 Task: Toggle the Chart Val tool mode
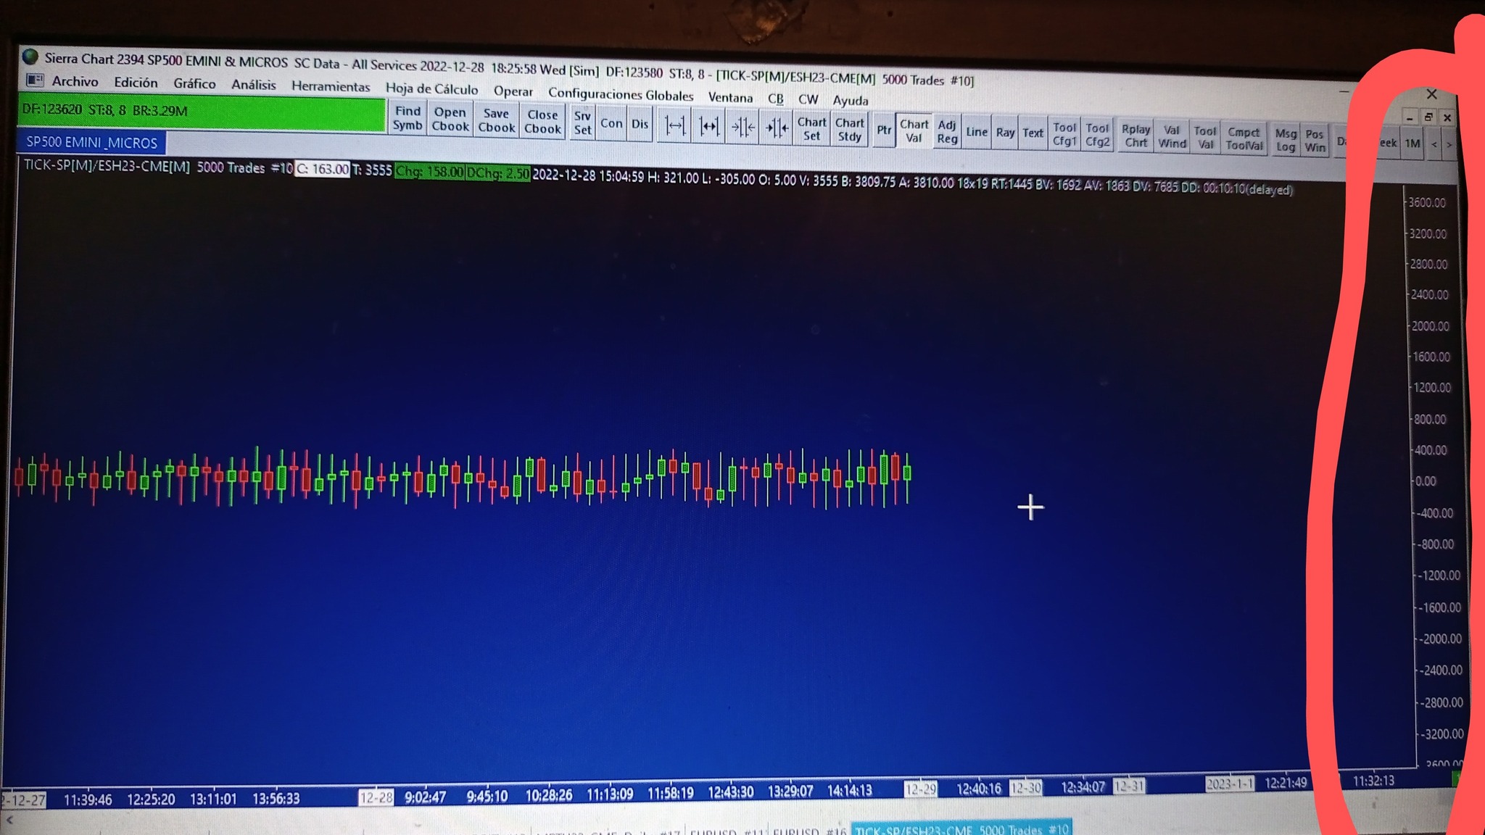[x=914, y=131]
